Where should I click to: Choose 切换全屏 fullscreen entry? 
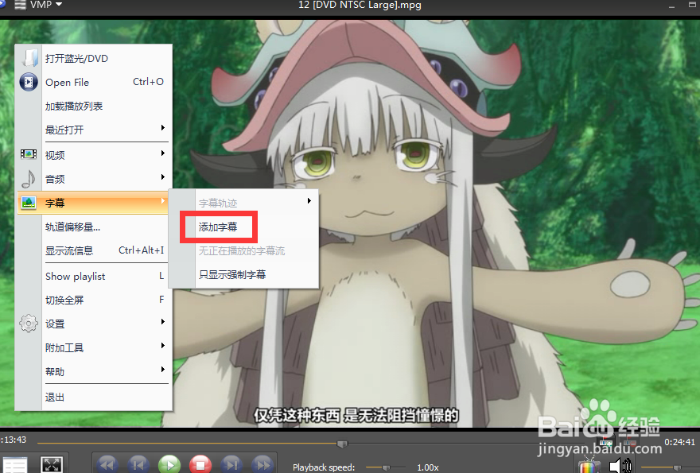[x=94, y=300]
